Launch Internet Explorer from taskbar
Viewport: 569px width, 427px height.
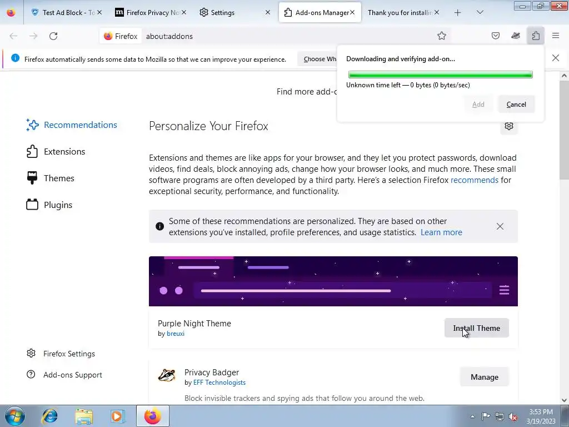(50, 416)
